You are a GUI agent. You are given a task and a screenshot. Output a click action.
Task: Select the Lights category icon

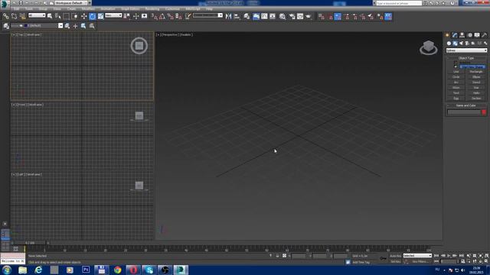[461, 43]
